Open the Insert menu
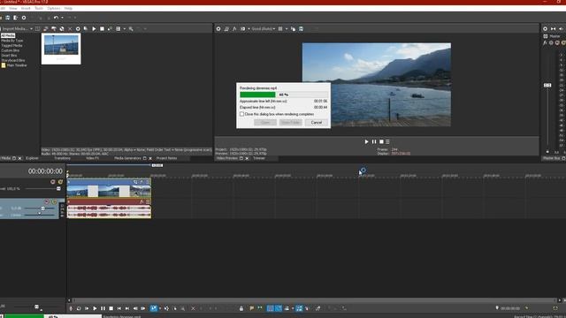 [x=26, y=8]
